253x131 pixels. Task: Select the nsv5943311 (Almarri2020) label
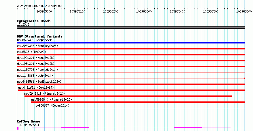45,93
